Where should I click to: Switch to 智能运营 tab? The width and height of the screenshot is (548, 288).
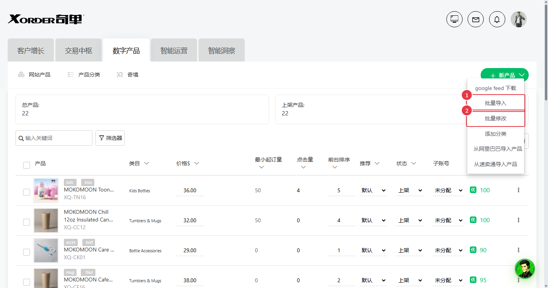(174, 50)
